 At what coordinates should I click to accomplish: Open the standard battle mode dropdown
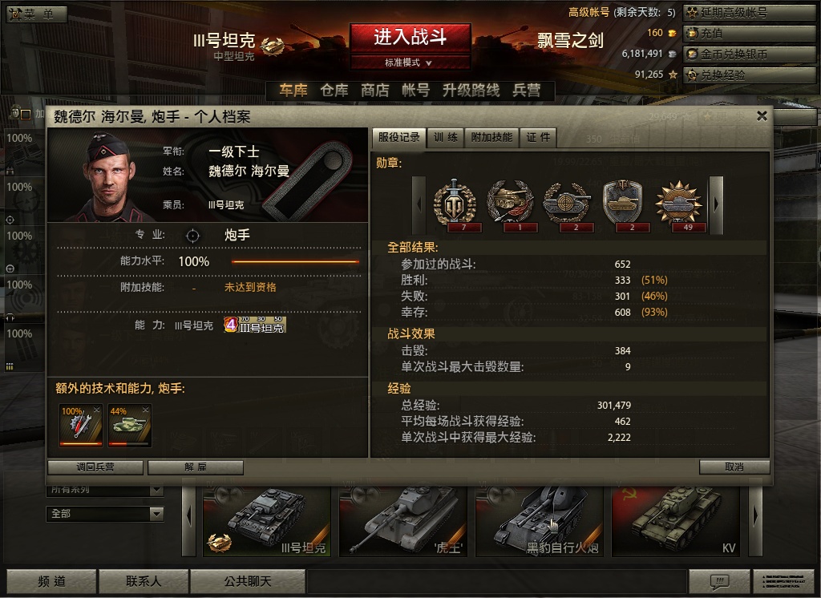(x=410, y=63)
